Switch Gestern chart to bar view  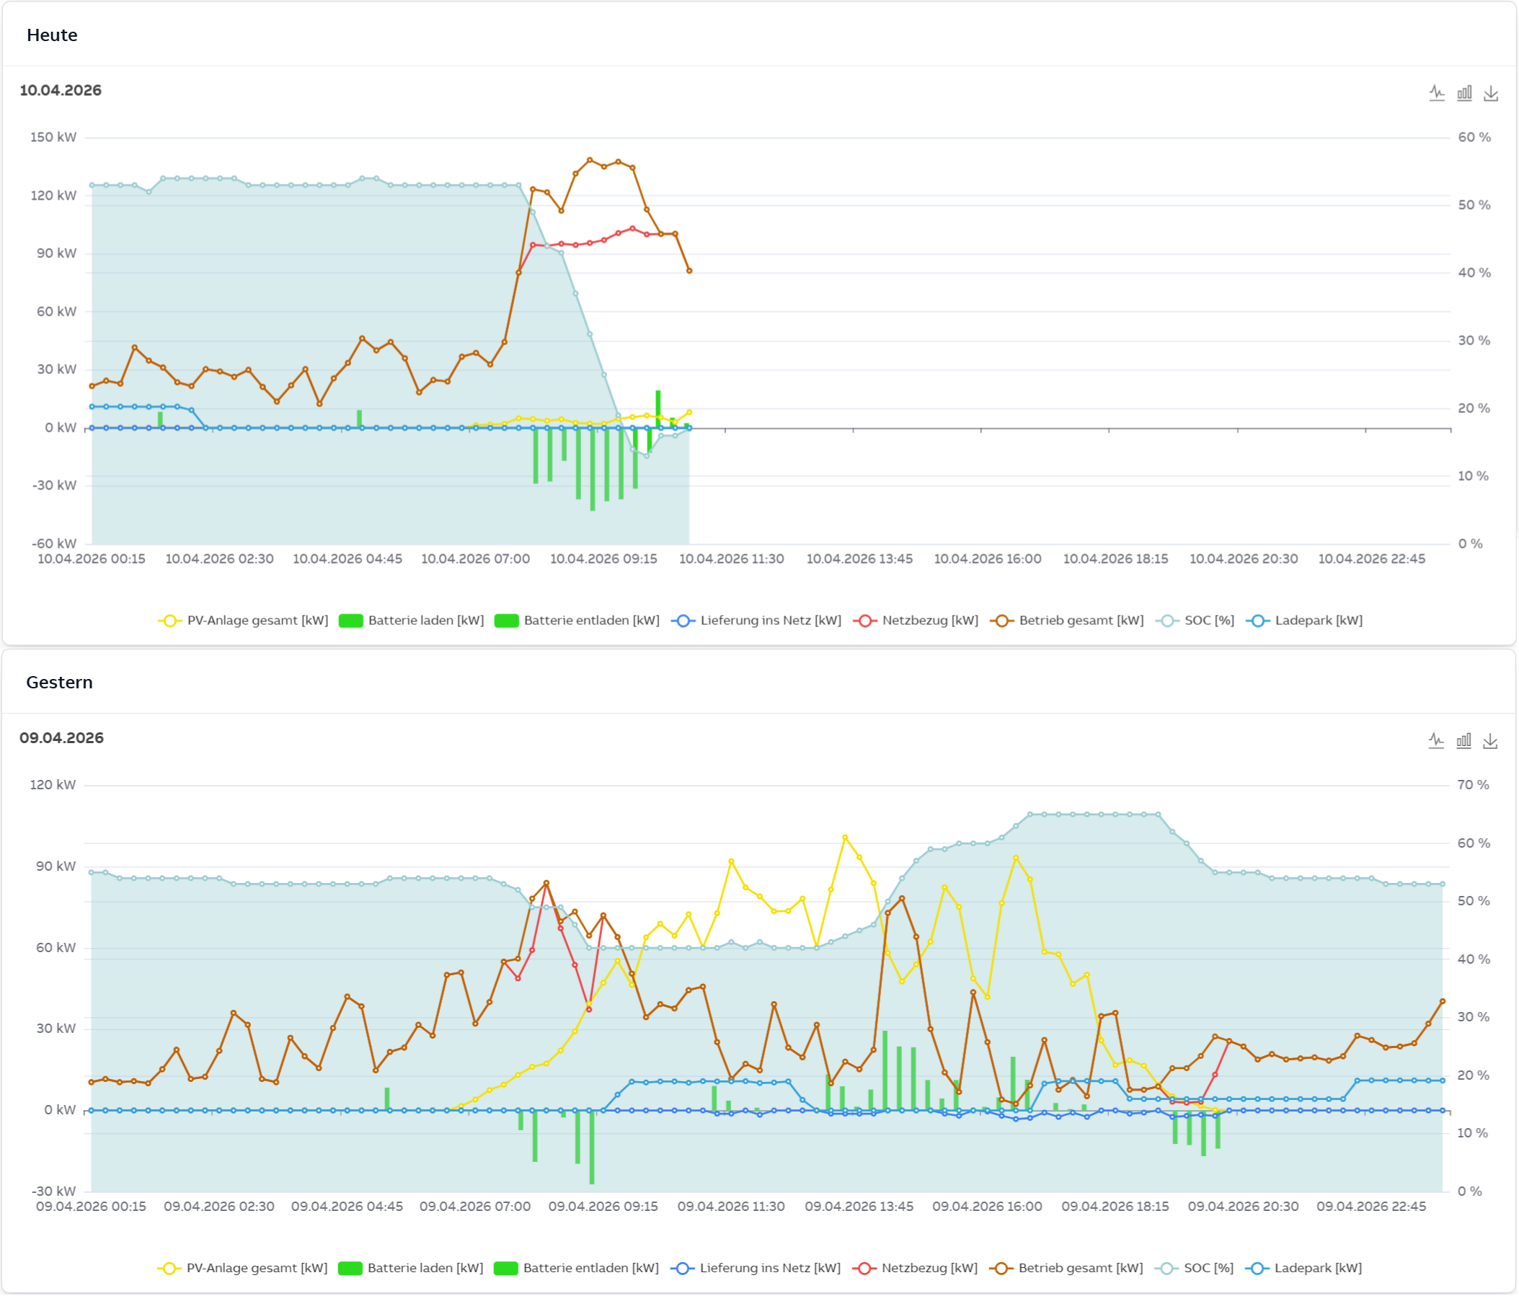point(1463,741)
